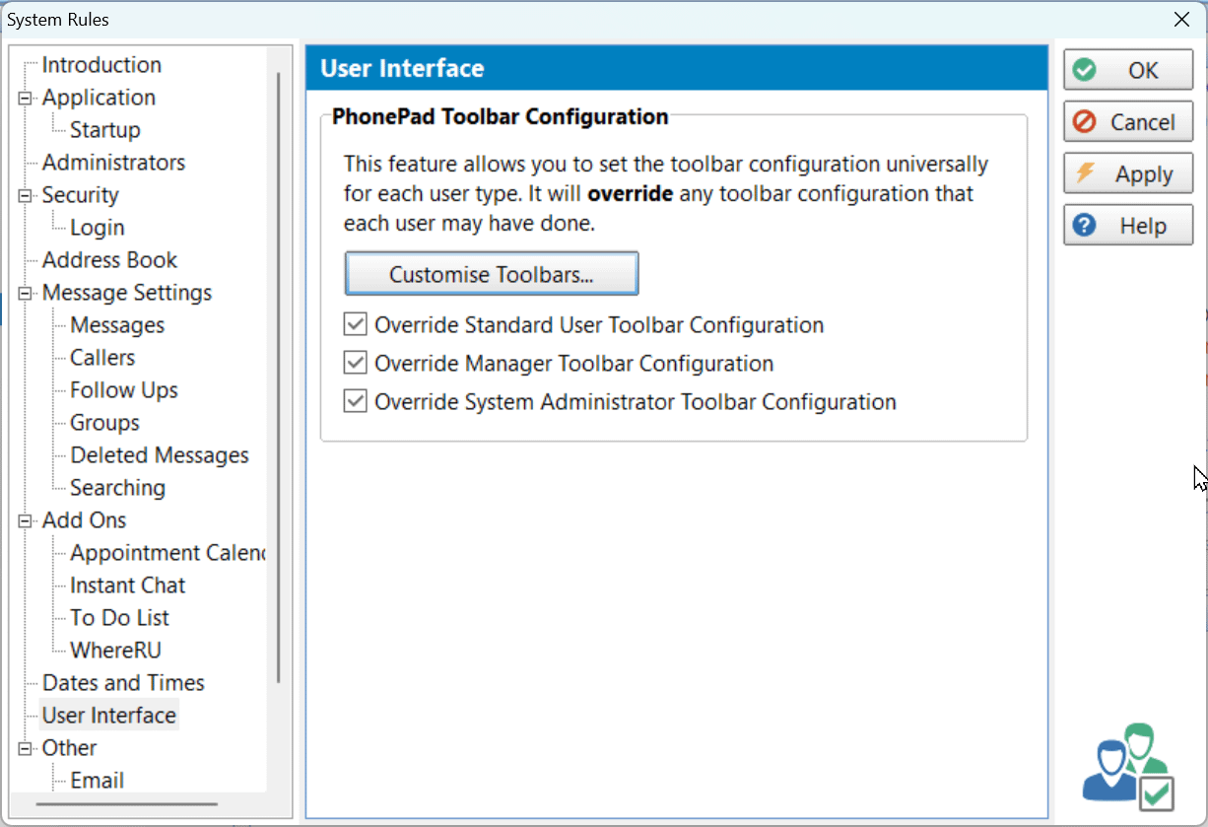
Task: Collapse the Other tree node
Action: pos(24,748)
